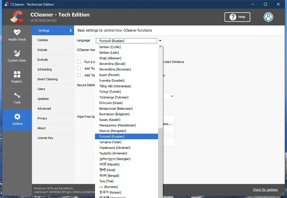Click the user account profile icon
The height and width of the screenshot is (198, 287).
268,17
